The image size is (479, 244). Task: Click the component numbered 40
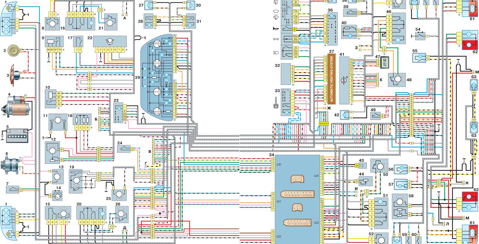(x=349, y=32)
